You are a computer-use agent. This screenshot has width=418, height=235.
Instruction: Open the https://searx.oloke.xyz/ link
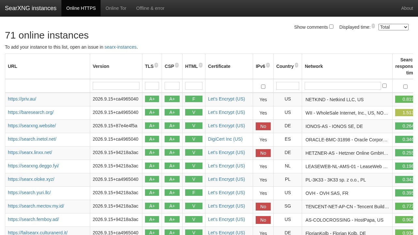31,179
